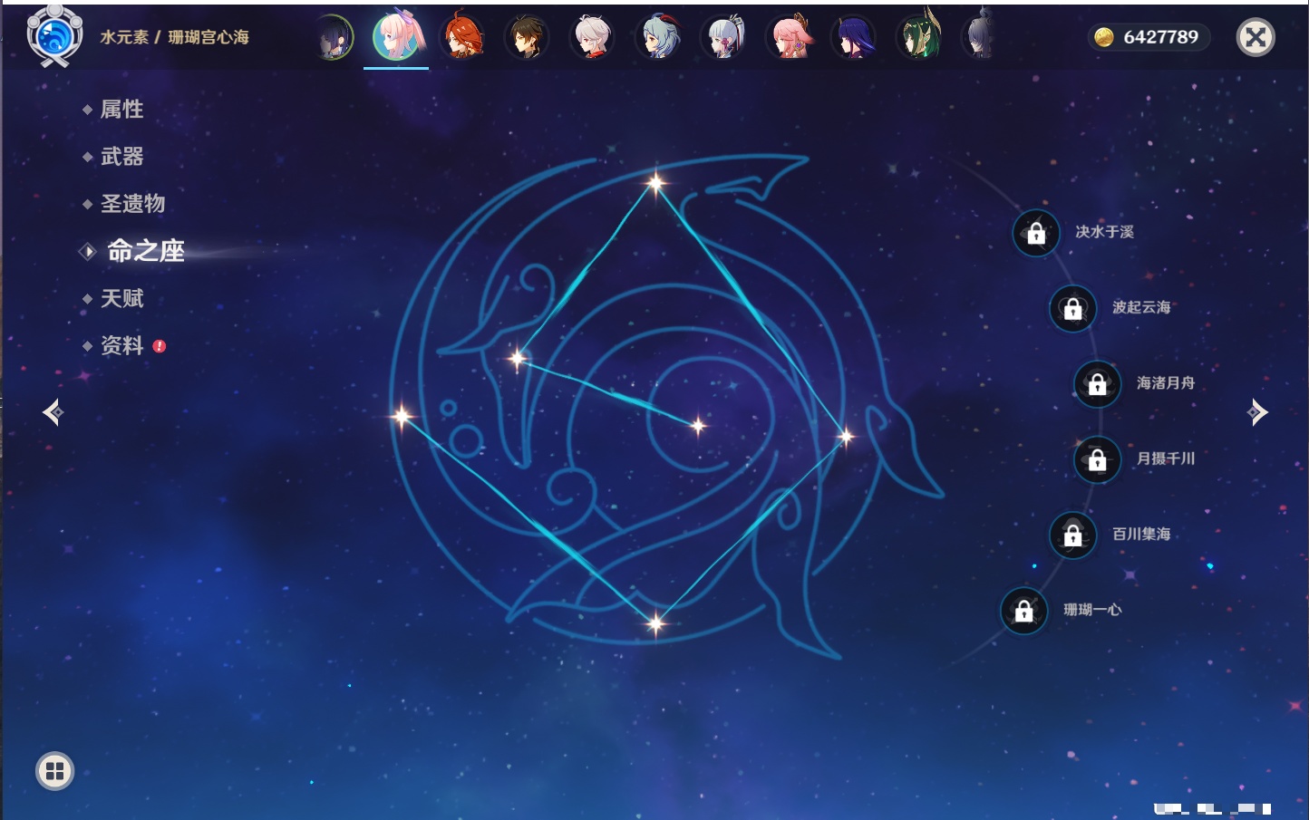This screenshot has height=820, width=1309.
Task: View the 百川集海 constellation lock
Action: coord(1072,535)
